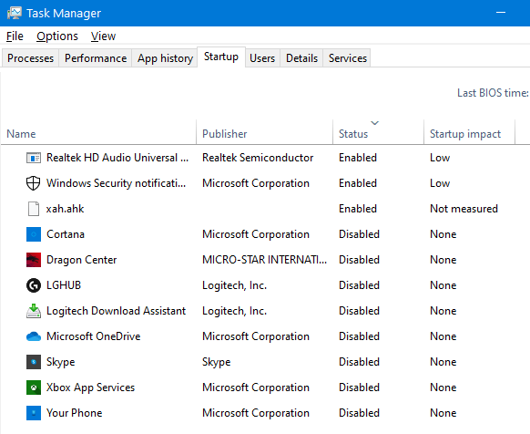Select the Dragon Center entry name

tap(81, 260)
